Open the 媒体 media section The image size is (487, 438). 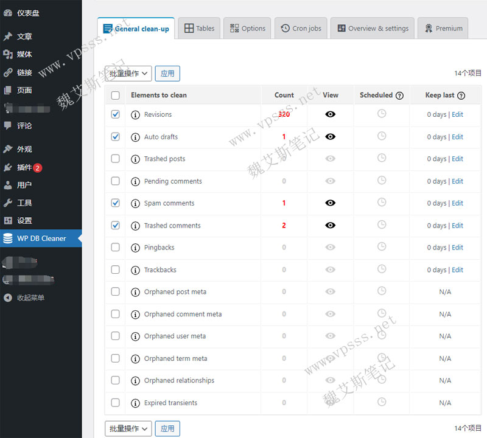click(x=19, y=54)
